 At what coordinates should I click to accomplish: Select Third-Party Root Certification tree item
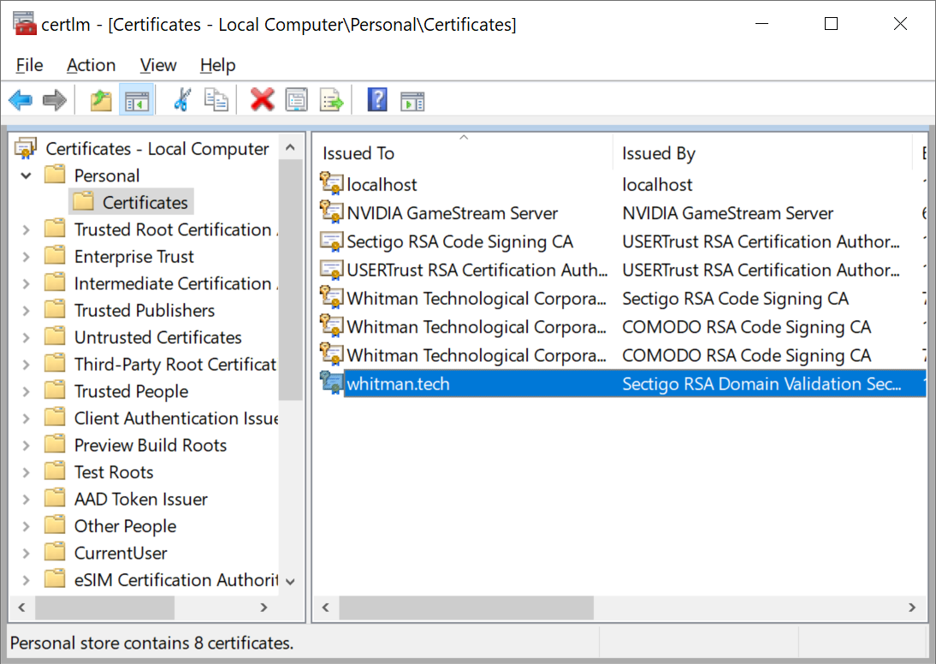click(175, 365)
